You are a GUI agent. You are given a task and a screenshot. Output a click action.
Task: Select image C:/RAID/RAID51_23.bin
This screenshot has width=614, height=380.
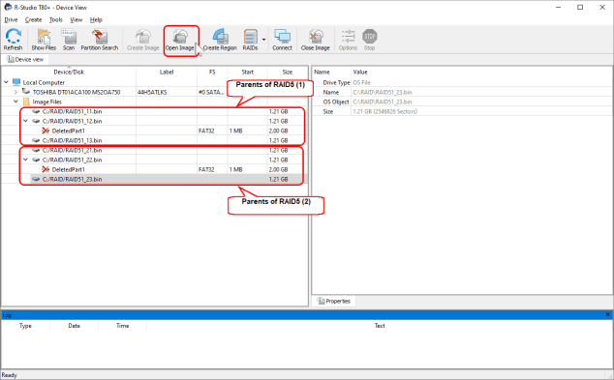(x=72, y=179)
